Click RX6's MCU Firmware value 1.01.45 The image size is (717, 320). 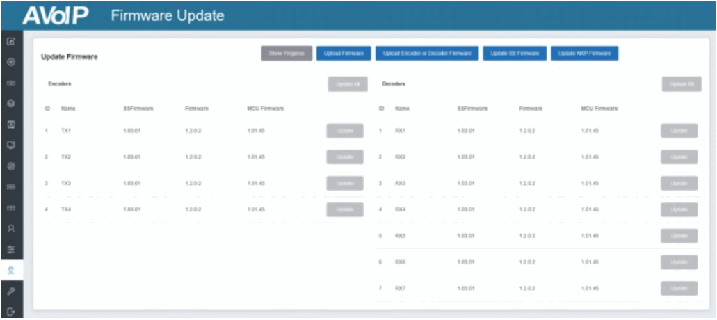point(590,262)
